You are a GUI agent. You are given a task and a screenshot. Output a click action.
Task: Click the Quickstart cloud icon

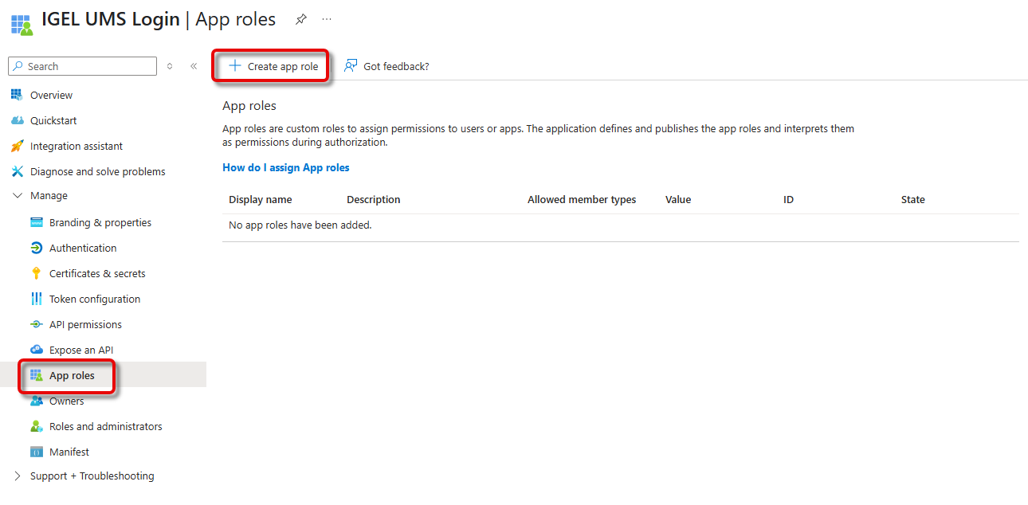coord(17,120)
